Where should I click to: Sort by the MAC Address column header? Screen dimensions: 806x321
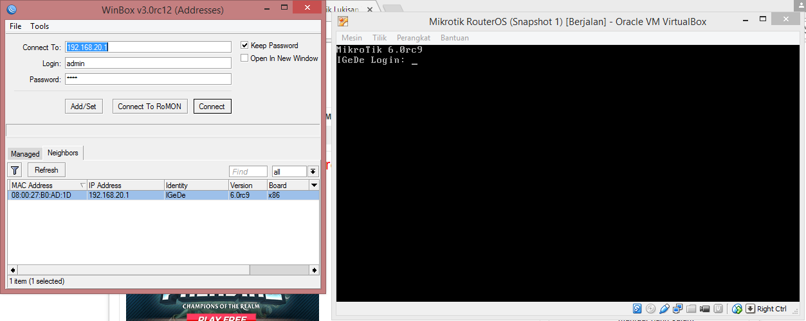[48, 185]
